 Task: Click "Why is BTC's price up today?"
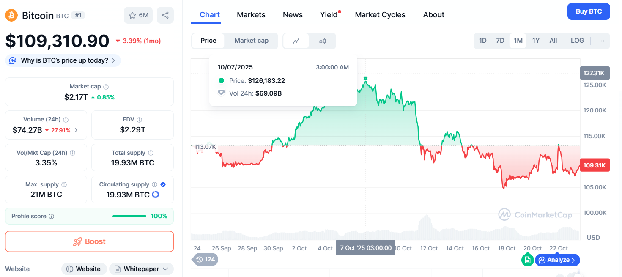(63, 60)
